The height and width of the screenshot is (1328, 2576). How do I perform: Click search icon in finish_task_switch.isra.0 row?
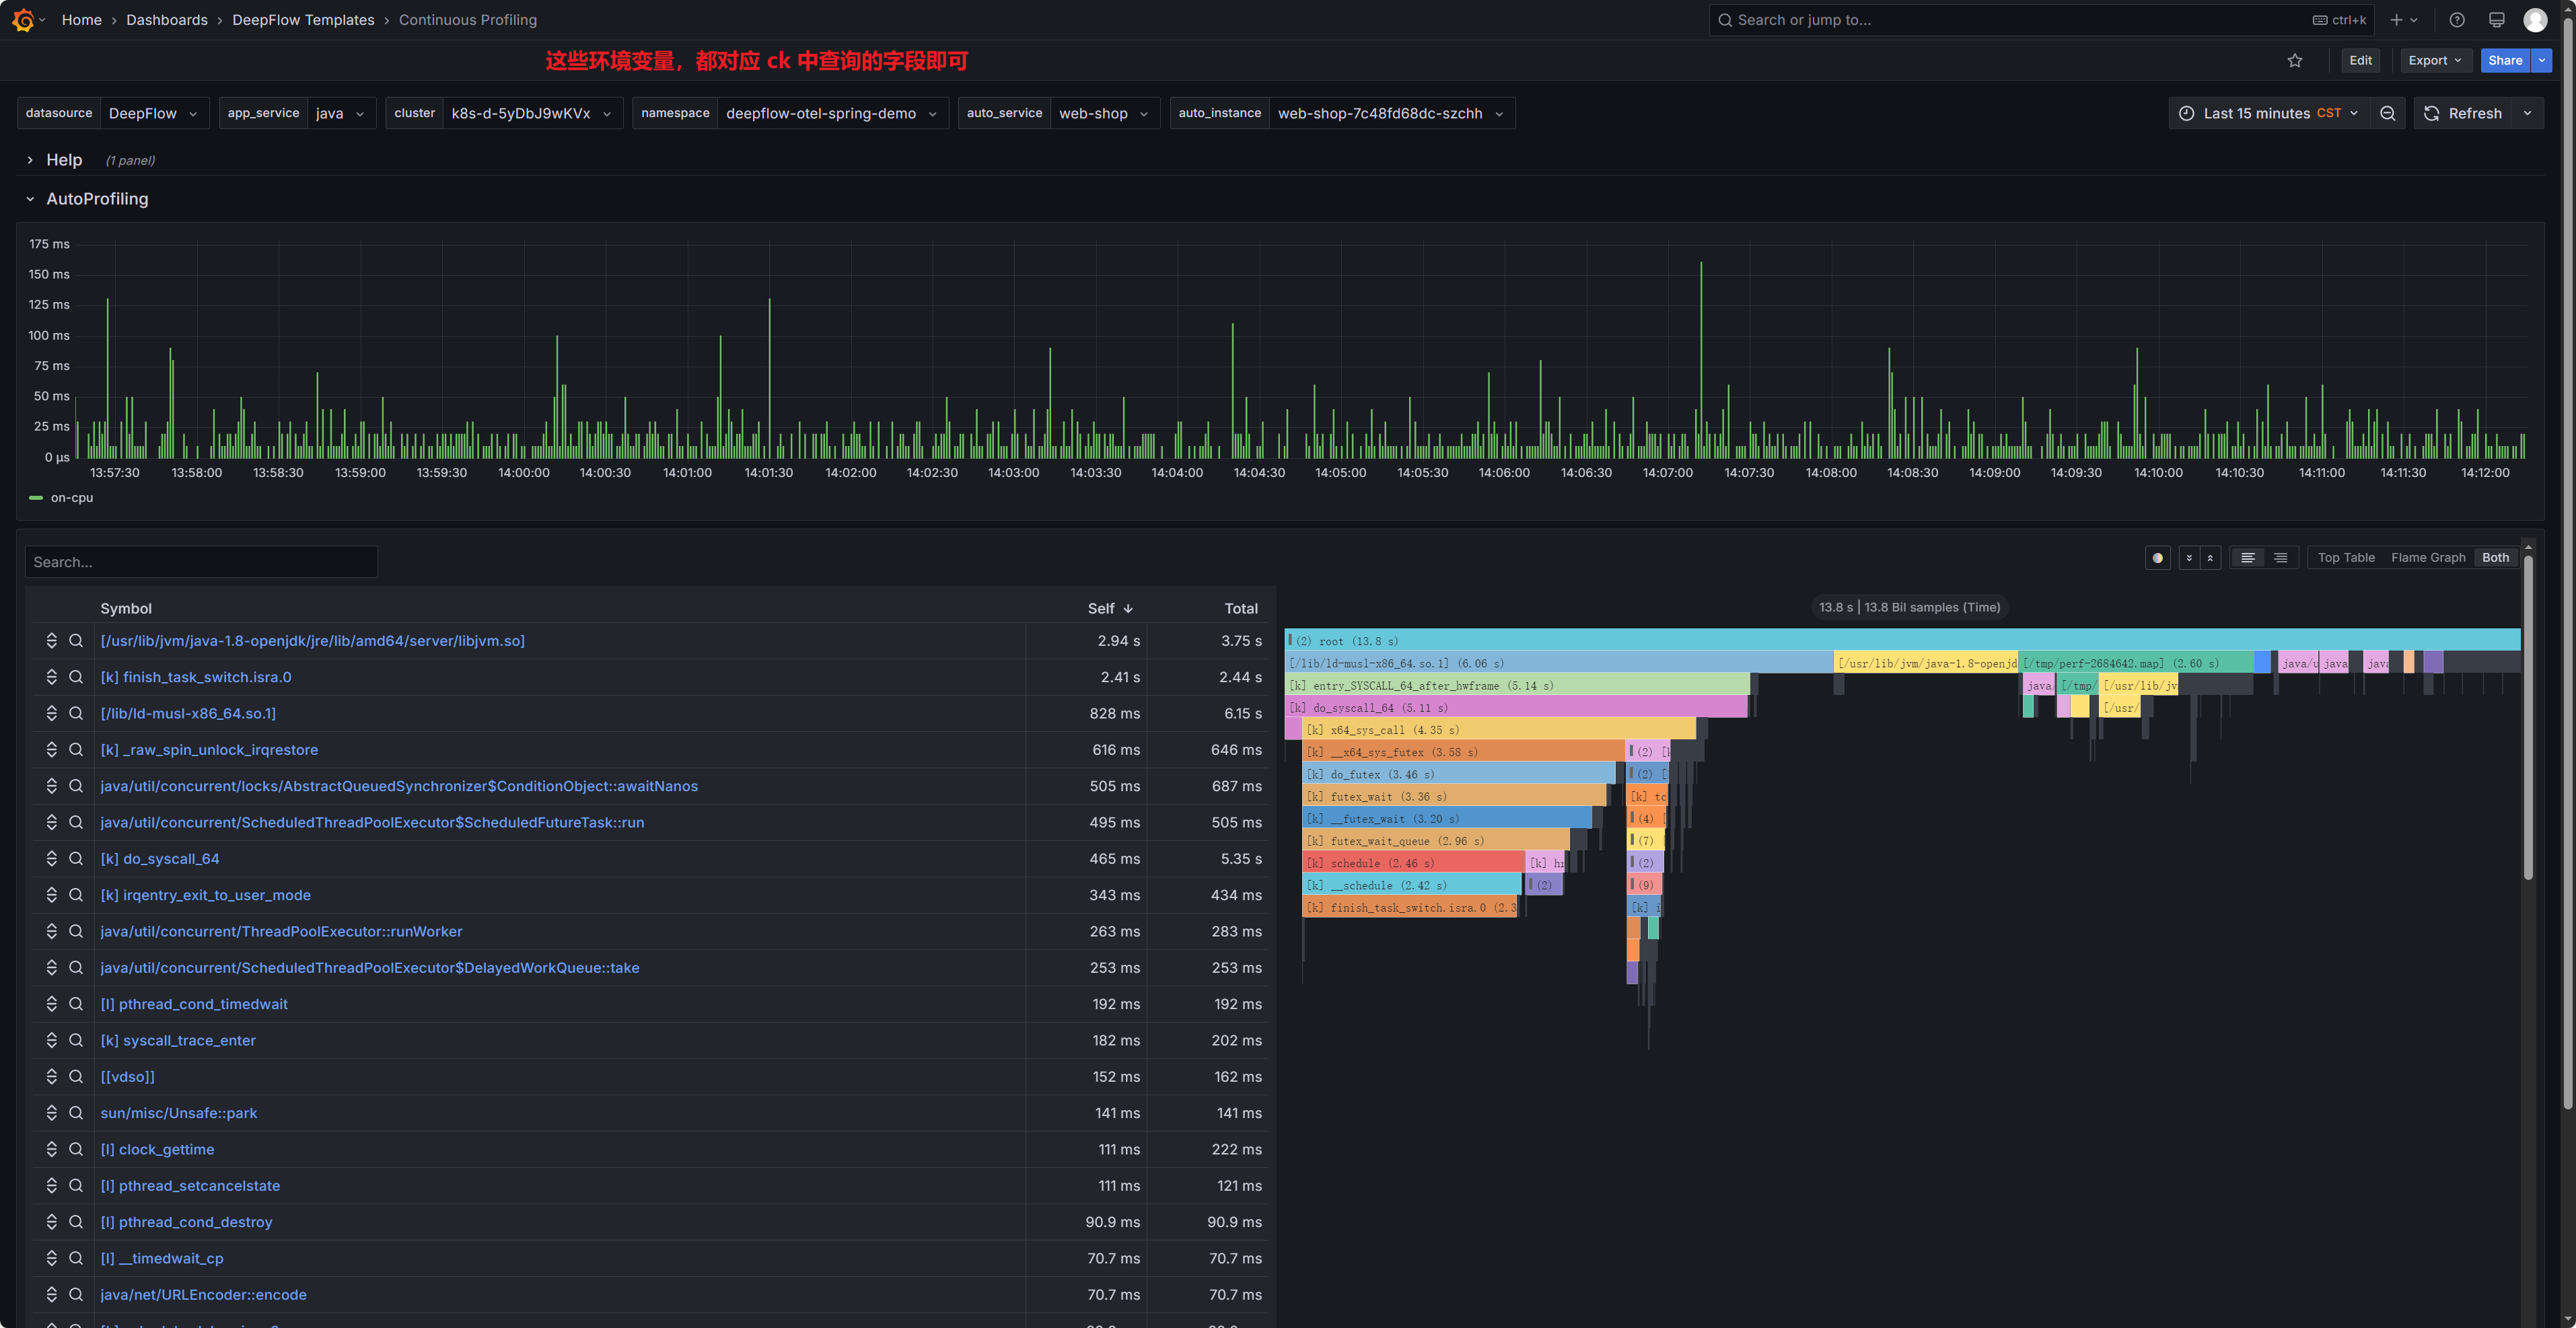pyautogui.click(x=75, y=677)
